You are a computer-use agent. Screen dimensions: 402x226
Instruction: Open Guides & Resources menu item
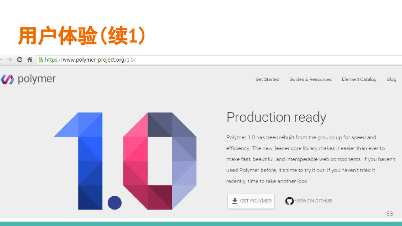311,79
